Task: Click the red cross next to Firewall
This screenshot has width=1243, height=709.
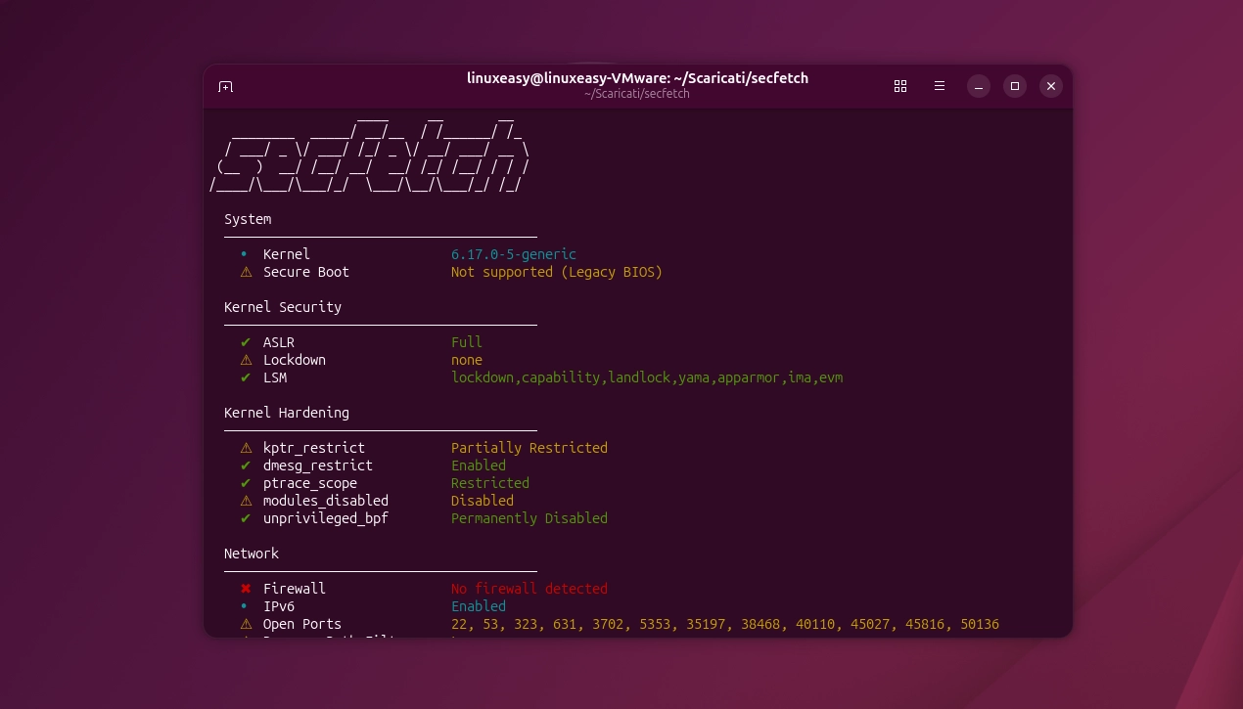Action: click(246, 588)
